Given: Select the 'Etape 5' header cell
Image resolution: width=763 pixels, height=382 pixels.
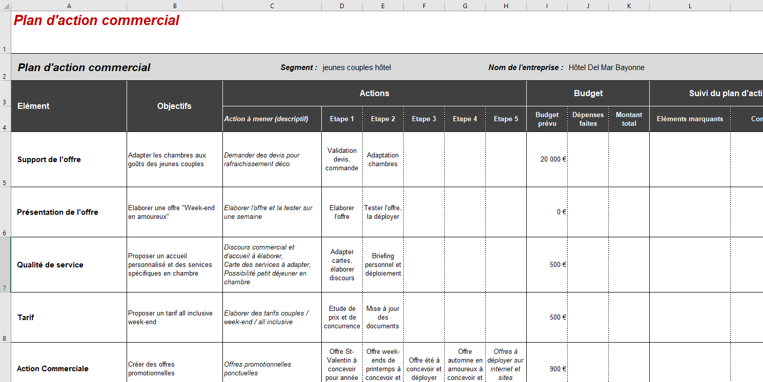Looking at the screenshot, I should point(506,119).
